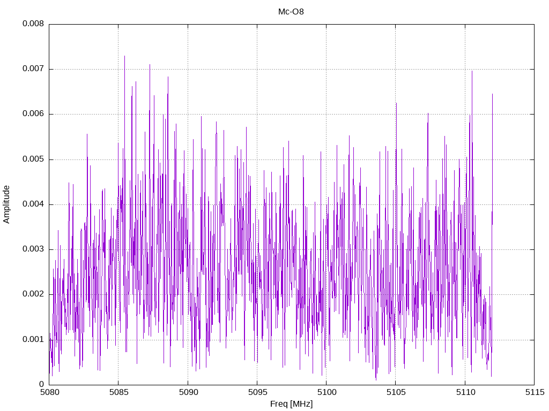549x411 pixels.
Task: Click the y-axis tick label 0.007
Action: [x=33, y=68]
